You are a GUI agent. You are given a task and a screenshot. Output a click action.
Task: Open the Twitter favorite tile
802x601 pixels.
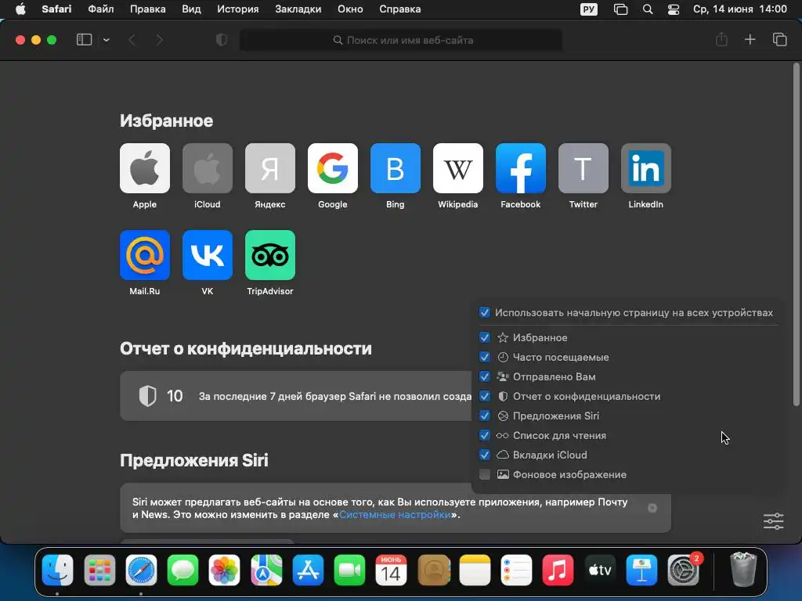(583, 168)
